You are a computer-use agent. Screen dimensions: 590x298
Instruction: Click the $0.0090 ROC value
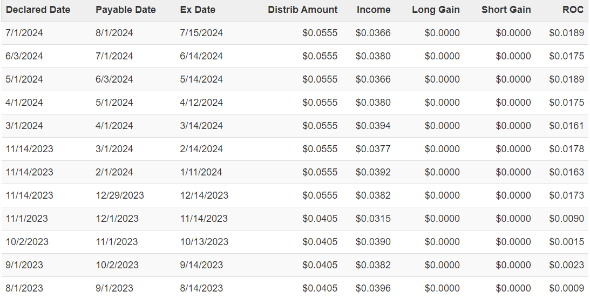566,219
